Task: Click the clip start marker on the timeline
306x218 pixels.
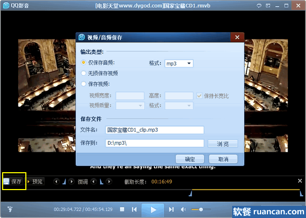Action: click(190, 193)
